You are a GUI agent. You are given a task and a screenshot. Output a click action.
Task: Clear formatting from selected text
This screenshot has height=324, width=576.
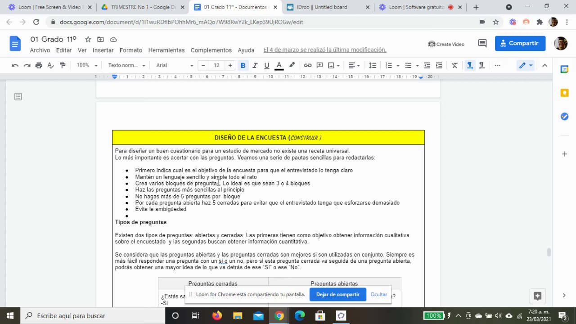[454, 65]
